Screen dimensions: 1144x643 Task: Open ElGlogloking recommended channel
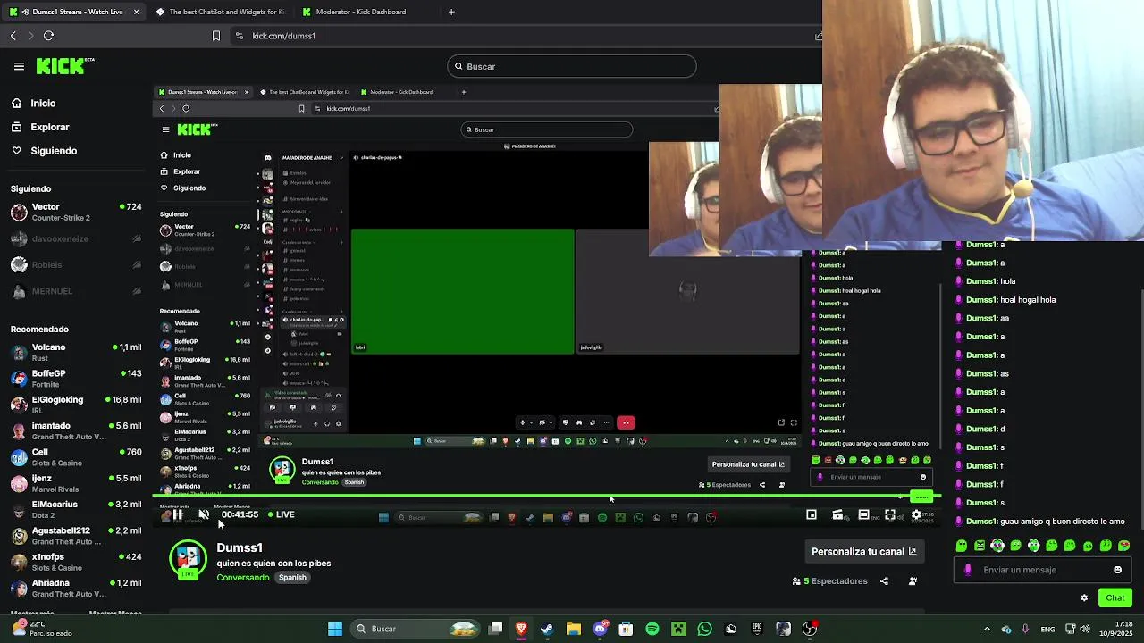(76, 405)
